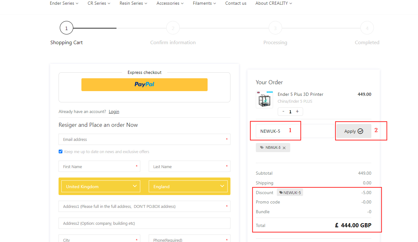Open the Accessories dropdown menu
This screenshot has height=242, width=418.
pos(170,3)
